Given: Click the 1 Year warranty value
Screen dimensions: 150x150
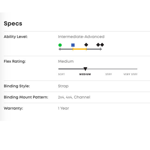Looking at the screenshot, I should 63,108.
